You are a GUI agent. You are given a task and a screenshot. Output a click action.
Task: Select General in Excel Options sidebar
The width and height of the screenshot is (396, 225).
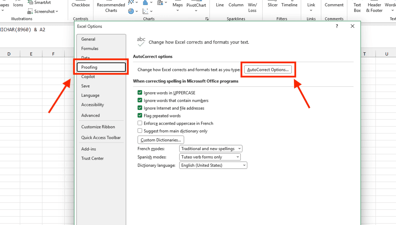(101, 39)
